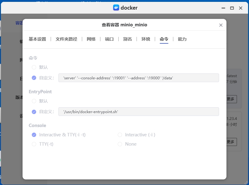Open the 能力 tab
Viewport: 249px width, 185px height.
click(x=182, y=39)
